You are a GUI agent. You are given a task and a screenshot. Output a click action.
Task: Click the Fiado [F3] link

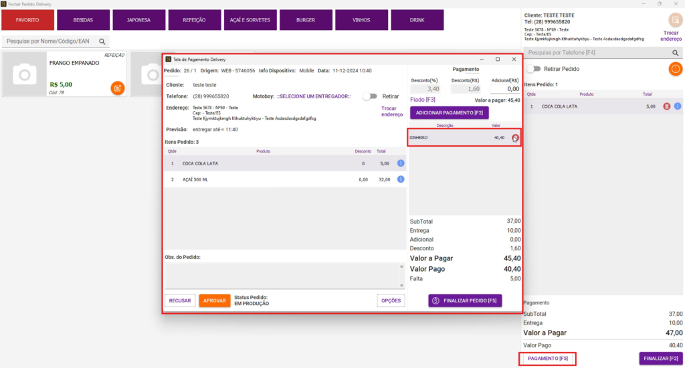(x=422, y=100)
